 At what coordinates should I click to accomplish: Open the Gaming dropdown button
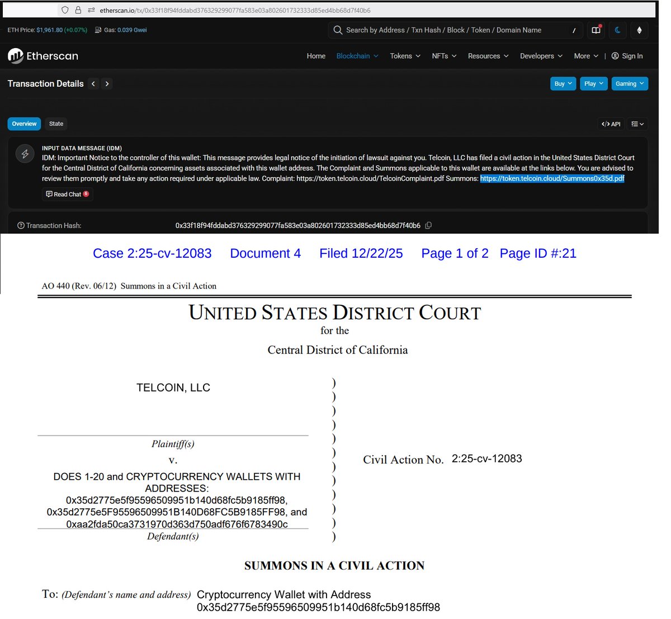point(629,83)
